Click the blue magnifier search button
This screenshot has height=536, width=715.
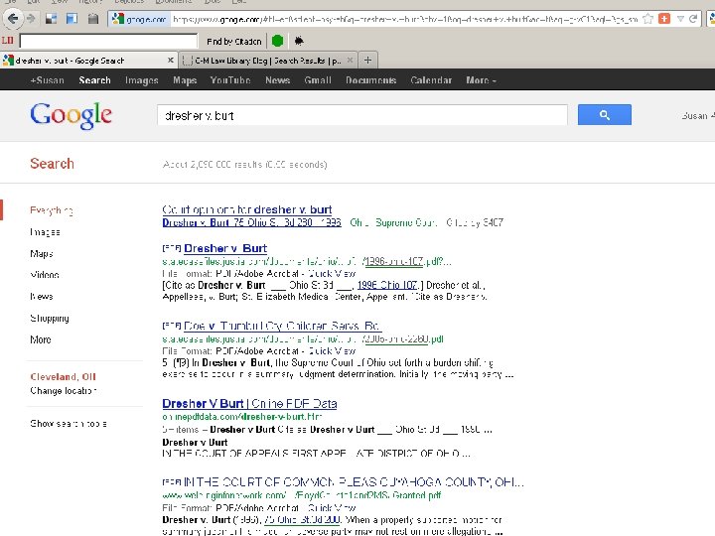point(604,115)
